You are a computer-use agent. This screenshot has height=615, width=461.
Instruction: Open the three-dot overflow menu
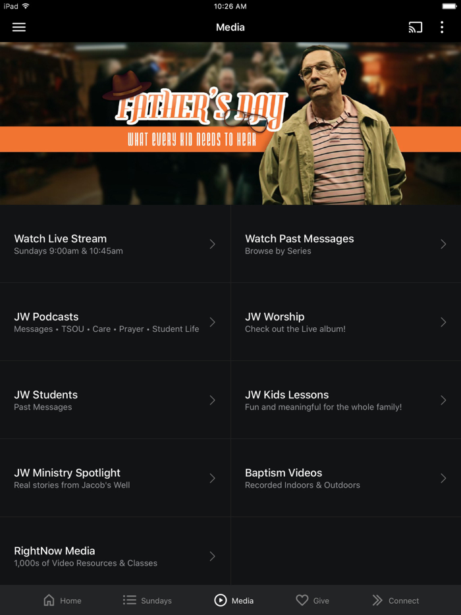[442, 27]
